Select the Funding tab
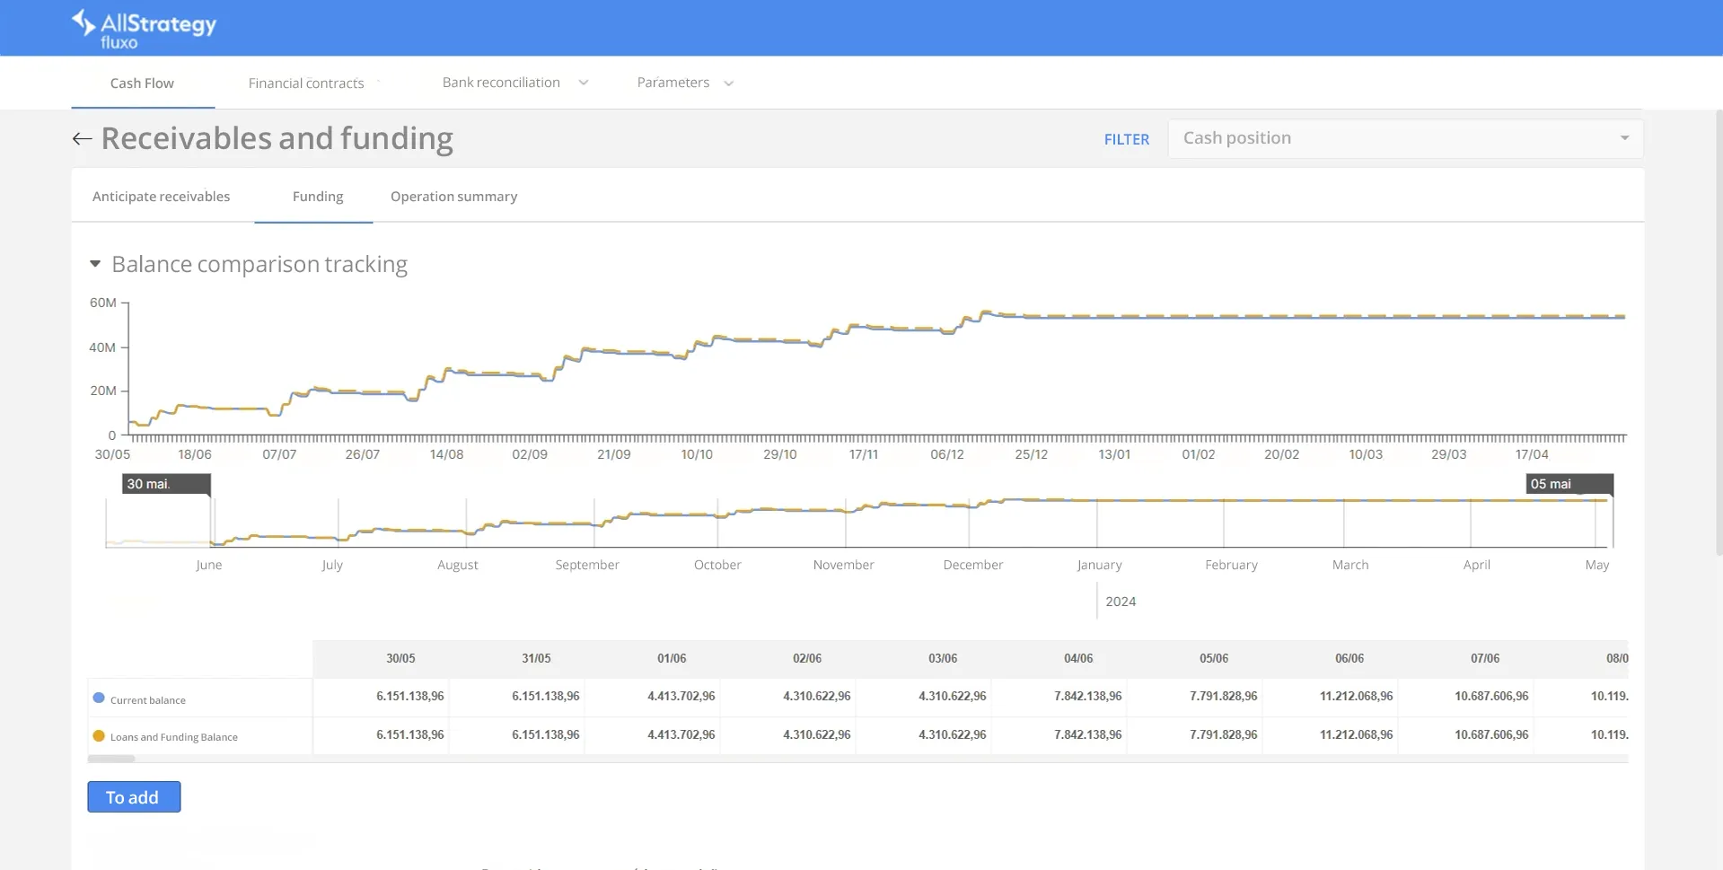Image resolution: width=1723 pixels, height=870 pixels. pos(317,197)
